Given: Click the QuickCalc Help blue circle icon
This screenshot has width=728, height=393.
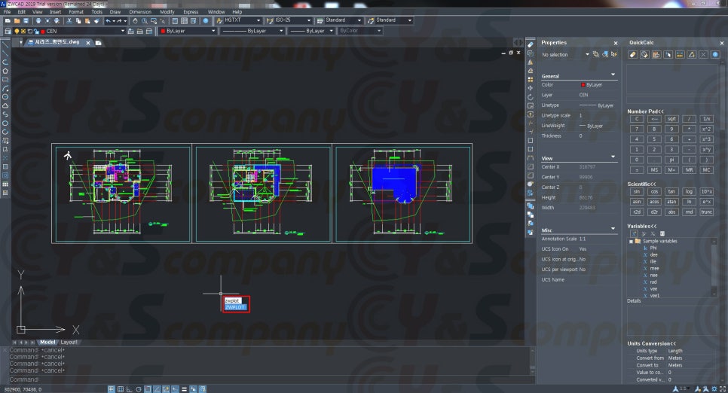Looking at the screenshot, I should (x=715, y=55).
